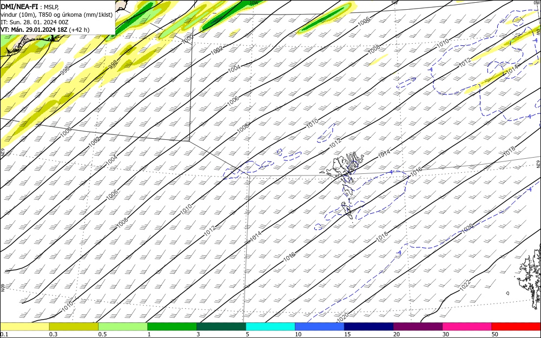
Task: Click the green 1–3 legend color band
Action: [x=172, y=327]
